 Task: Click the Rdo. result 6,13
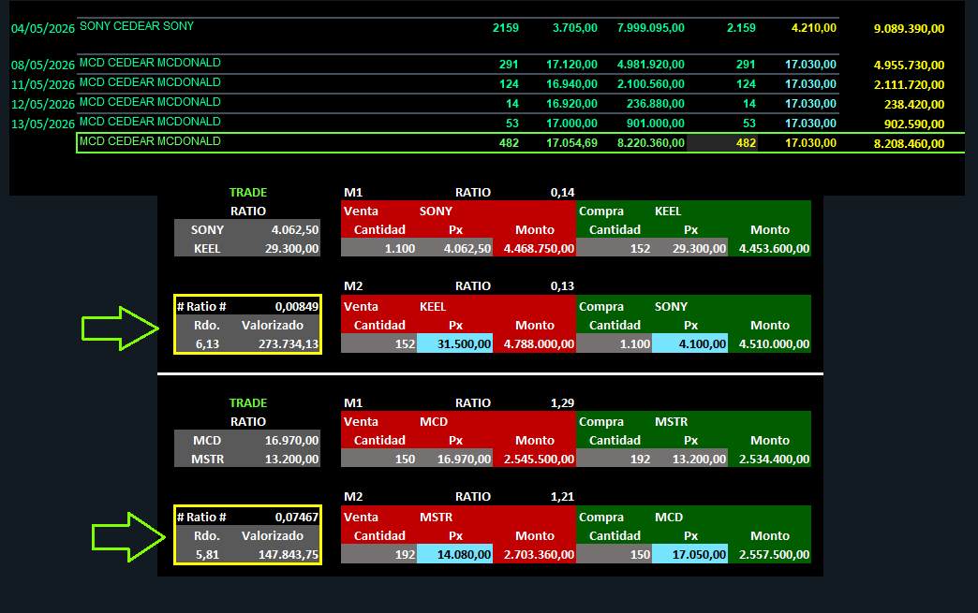pos(207,343)
